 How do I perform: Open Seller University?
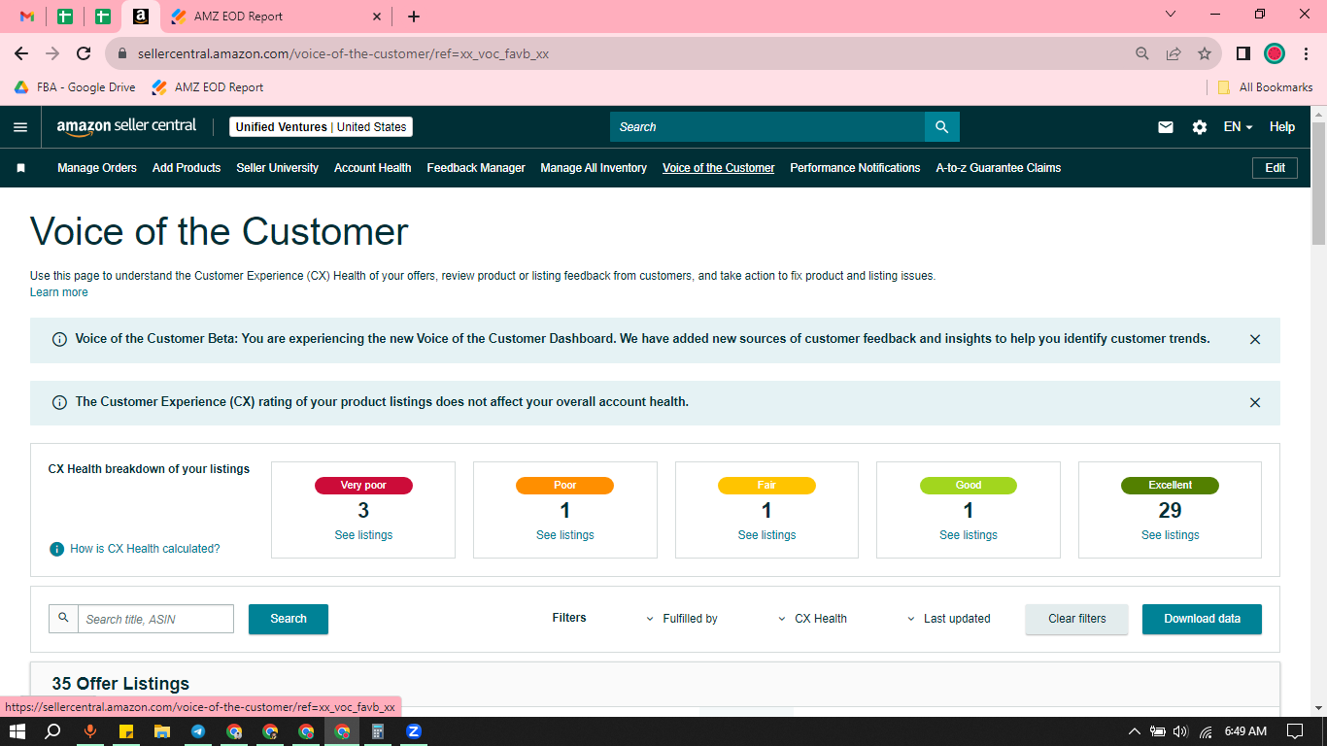pyautogui.click(x=278, y=168)
